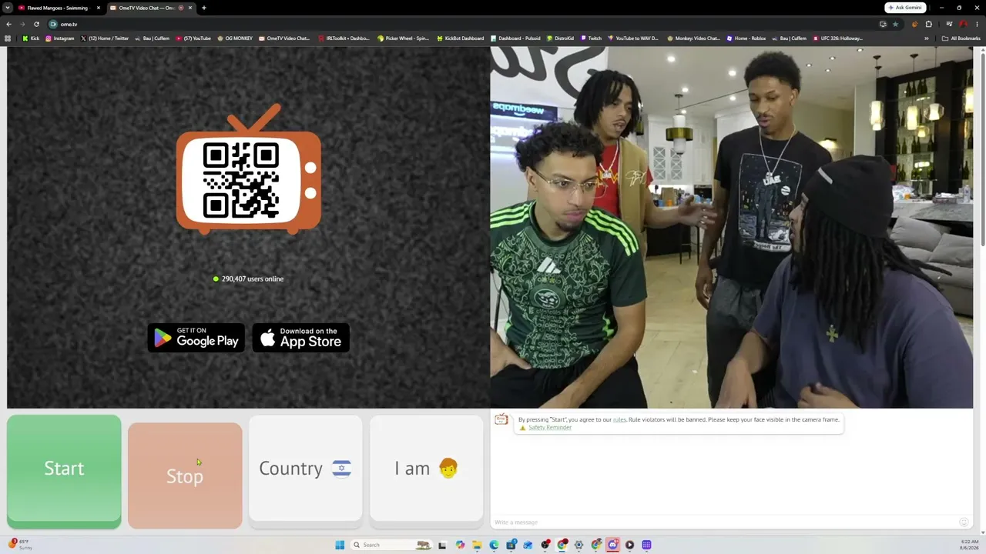The image size is (986, 554).
Task: Open the All Bookmarks folder
Action: point(961,38)
